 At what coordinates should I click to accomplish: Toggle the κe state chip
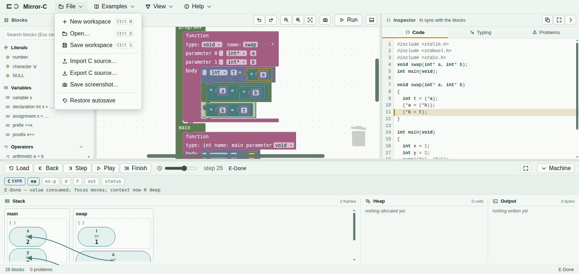34,181
